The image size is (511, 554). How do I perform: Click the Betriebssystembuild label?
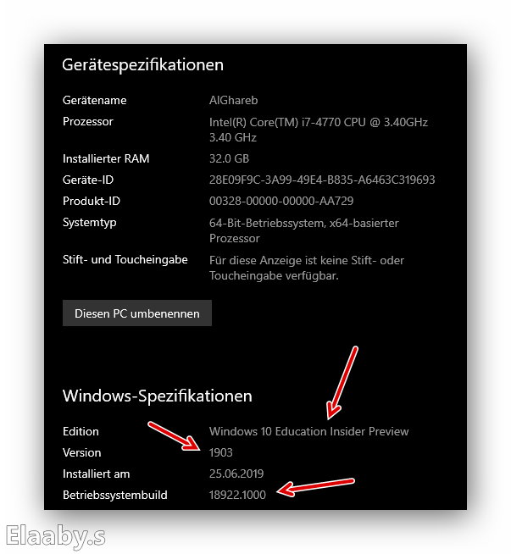pyautogui.click(x=114, y=495)
